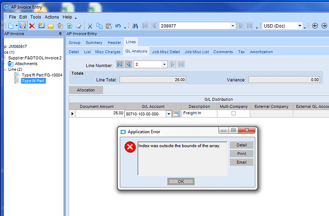Open the Detail sub-tab
329x216 pixels.
(74, 52)
